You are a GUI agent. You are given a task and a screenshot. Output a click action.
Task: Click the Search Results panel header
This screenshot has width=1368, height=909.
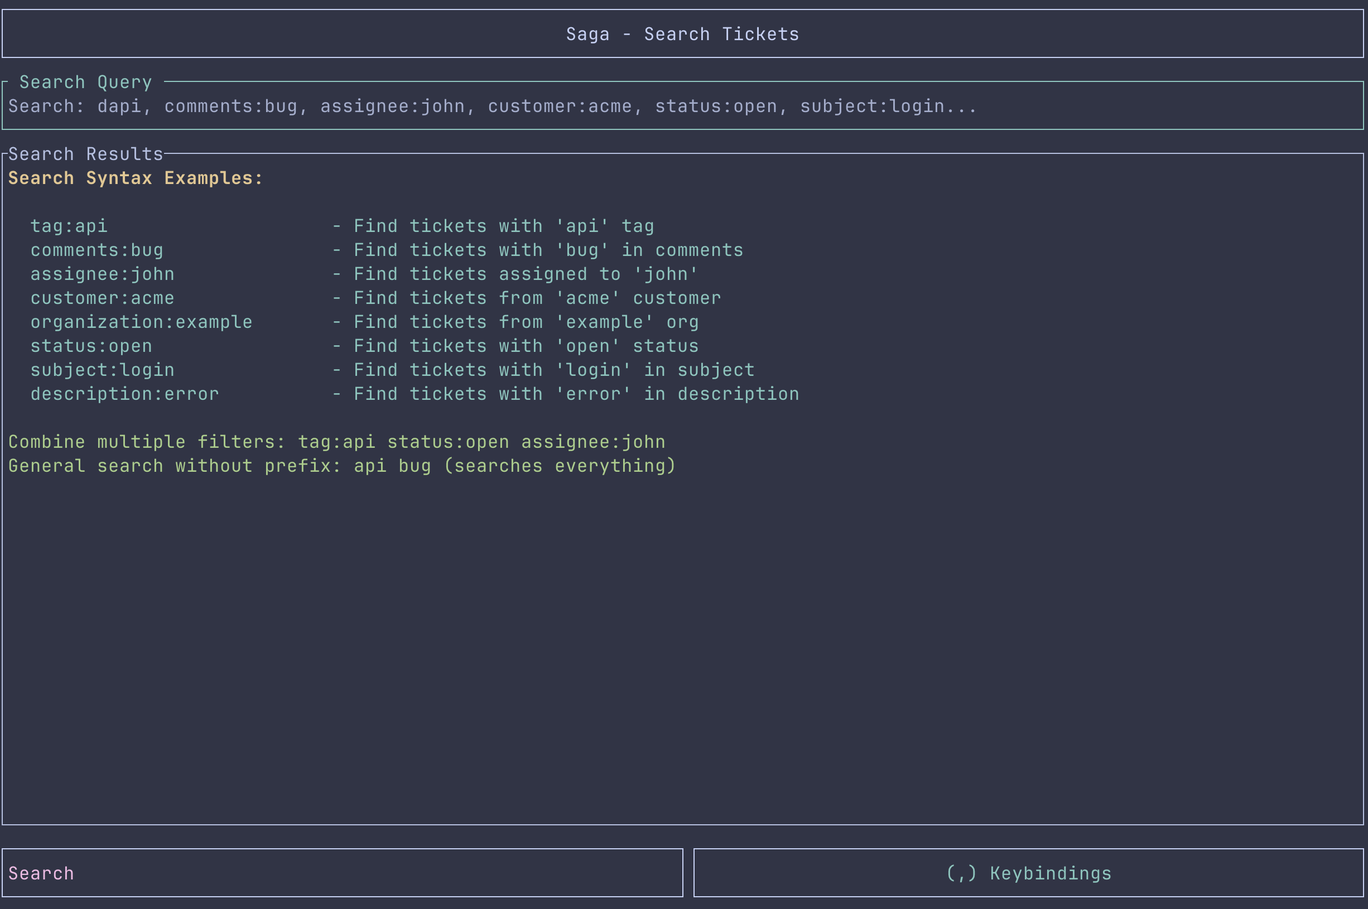(x=85, y=153)
